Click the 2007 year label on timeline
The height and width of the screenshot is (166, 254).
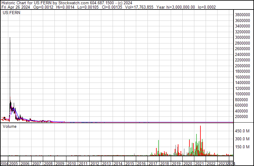(x=37, y=164)
